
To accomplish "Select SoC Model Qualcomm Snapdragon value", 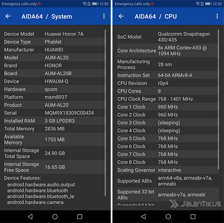I will coord(184,37).
